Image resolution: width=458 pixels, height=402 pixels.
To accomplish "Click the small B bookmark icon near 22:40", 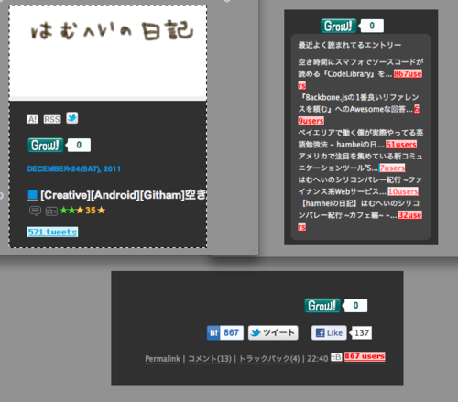I will [336, 357].
